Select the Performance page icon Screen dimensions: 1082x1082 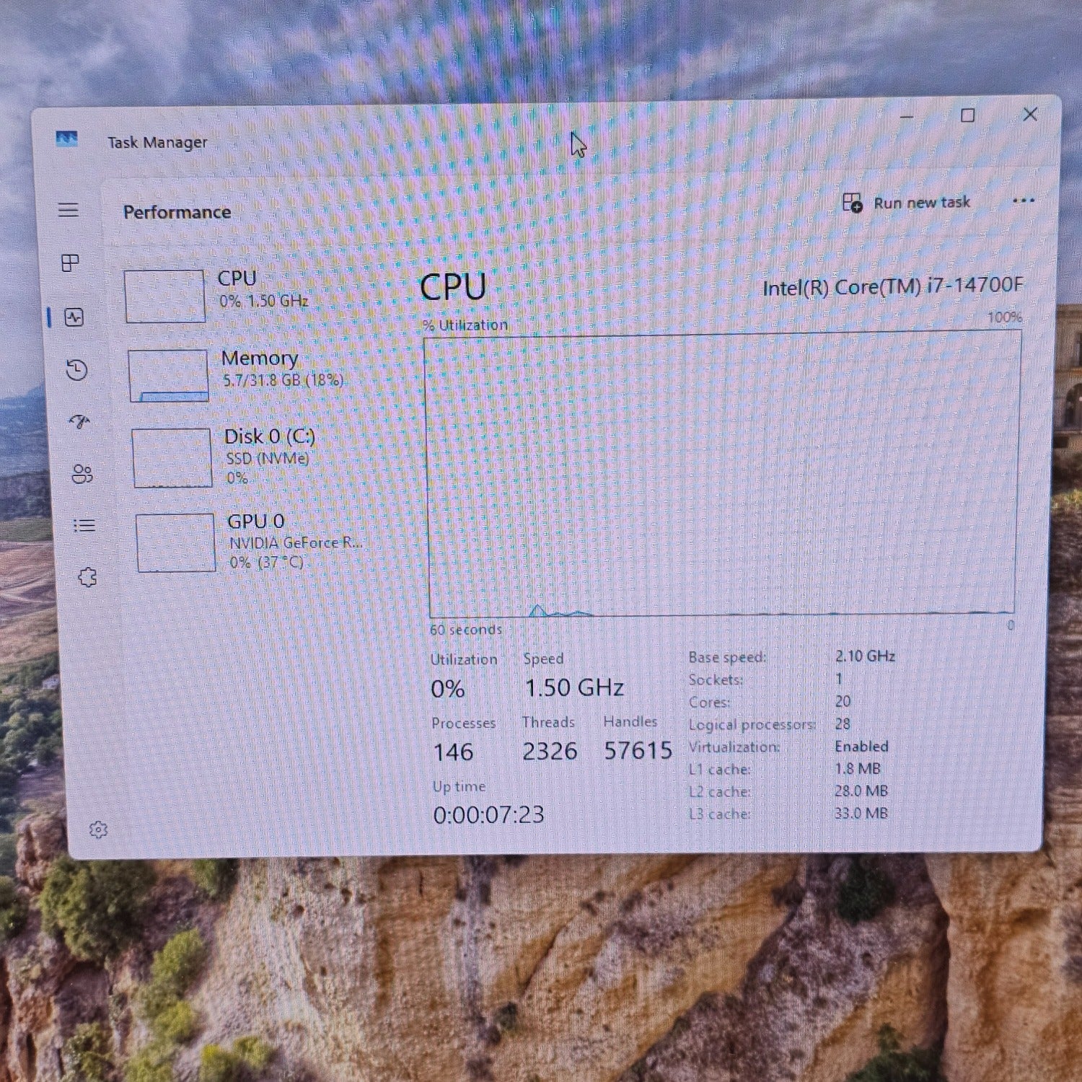tap(74, 317)
